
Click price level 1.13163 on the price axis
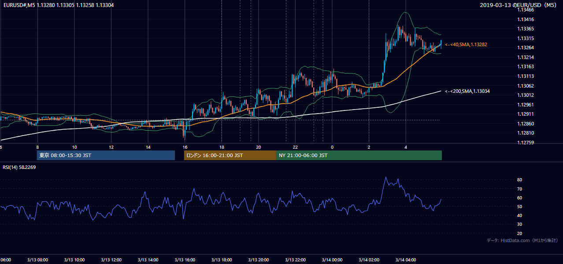(x=526, y=67)
